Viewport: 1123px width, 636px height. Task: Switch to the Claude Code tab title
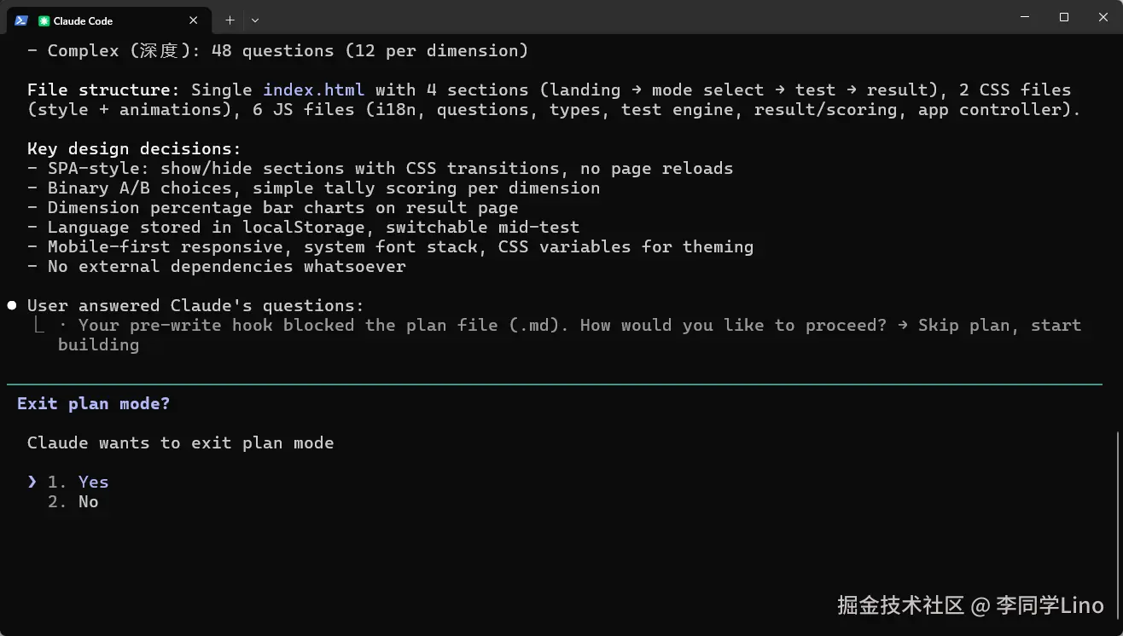click(83, 20)
